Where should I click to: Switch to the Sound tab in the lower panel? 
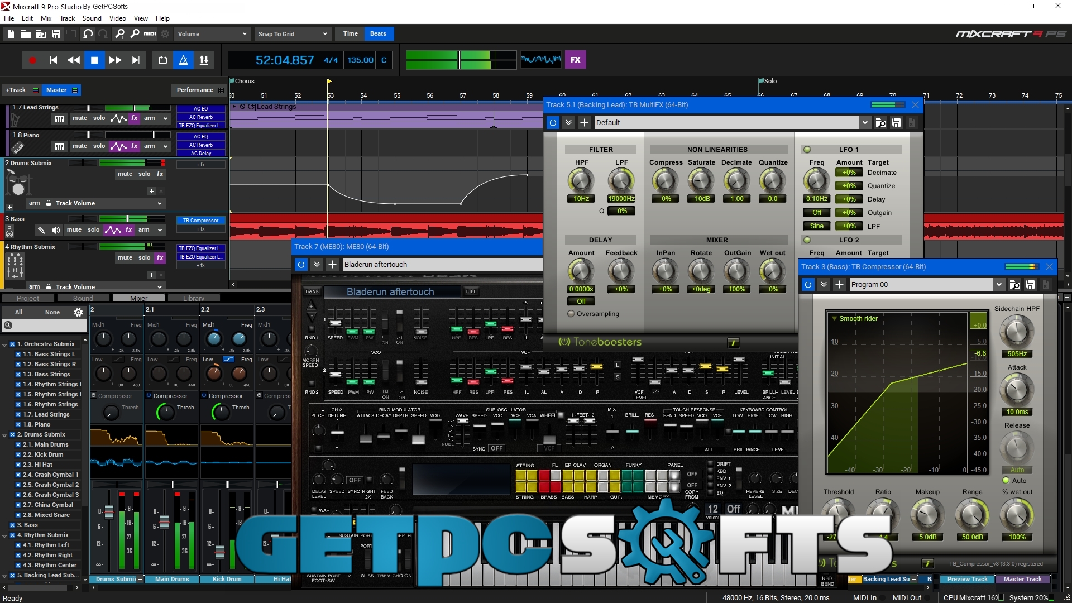[x=83, y=298]
